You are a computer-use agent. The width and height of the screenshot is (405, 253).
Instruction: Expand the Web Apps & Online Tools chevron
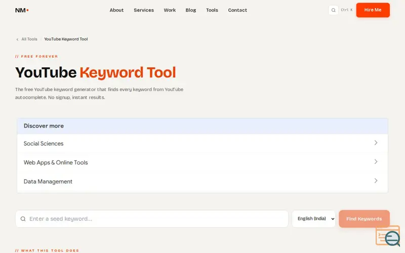click(376, 161)
